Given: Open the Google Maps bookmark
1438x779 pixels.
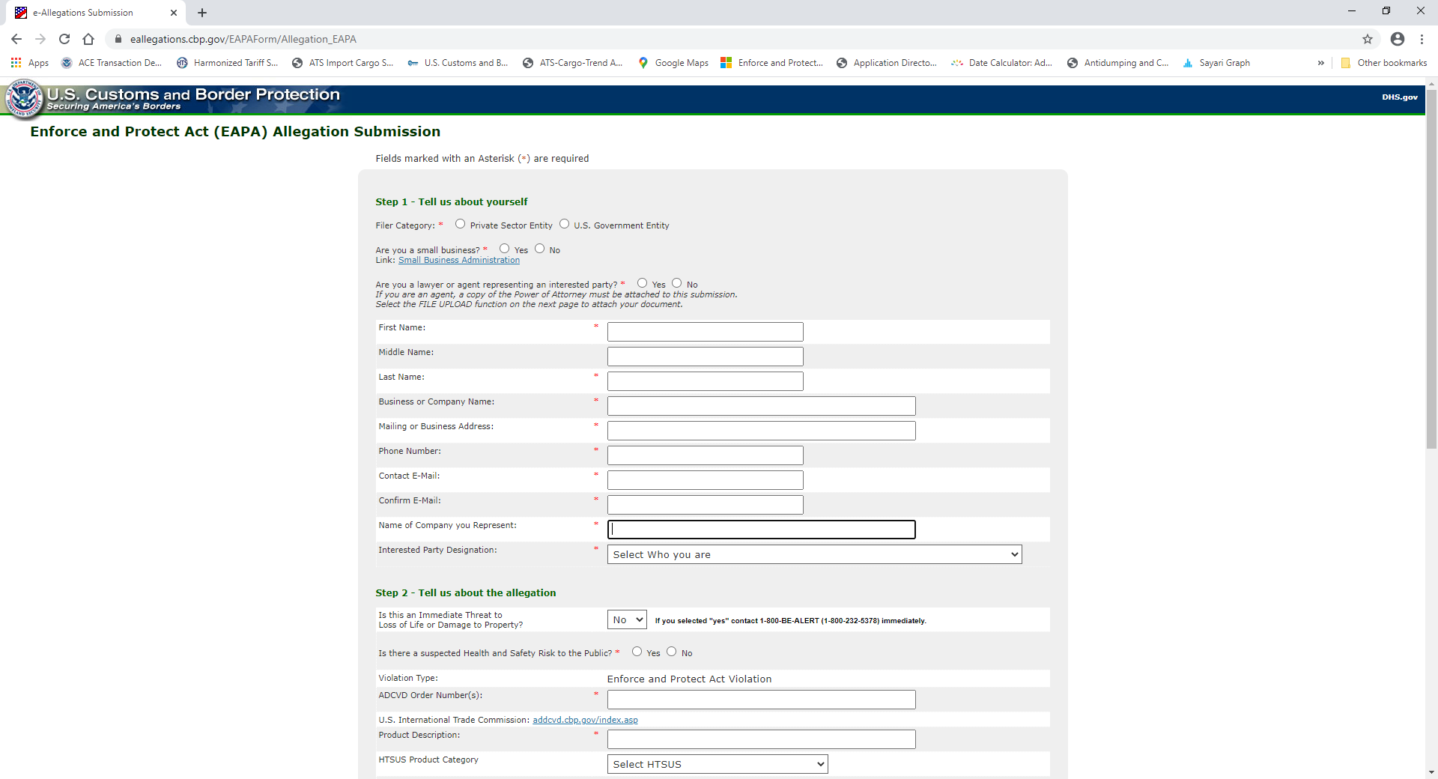Looking at the screenshot, I should tap(673, 63).
